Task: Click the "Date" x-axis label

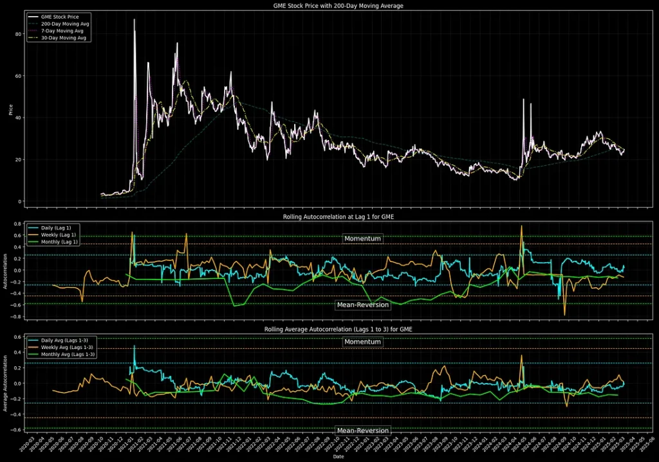Action: click(339, 457)
